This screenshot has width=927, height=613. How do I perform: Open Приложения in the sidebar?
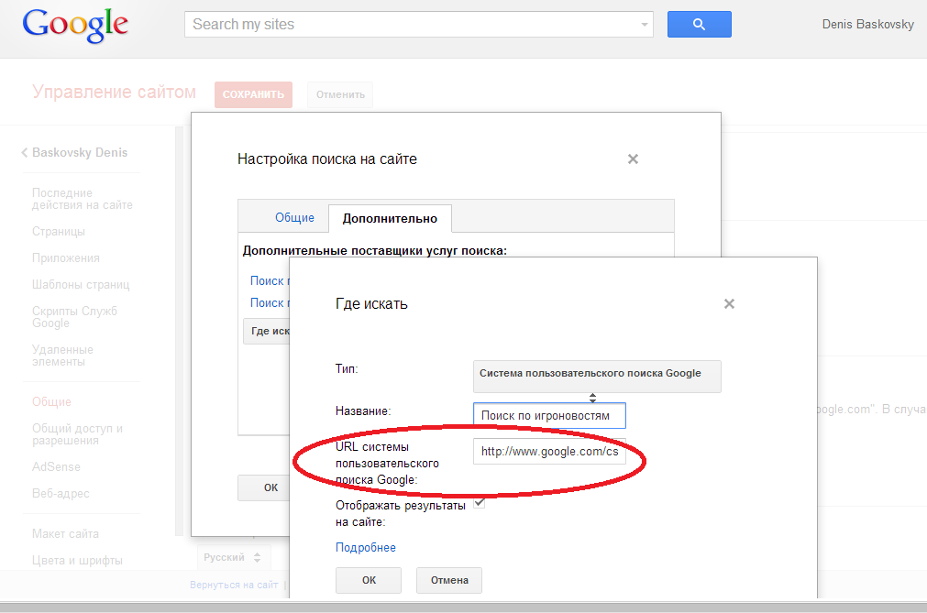coord(66,258)
